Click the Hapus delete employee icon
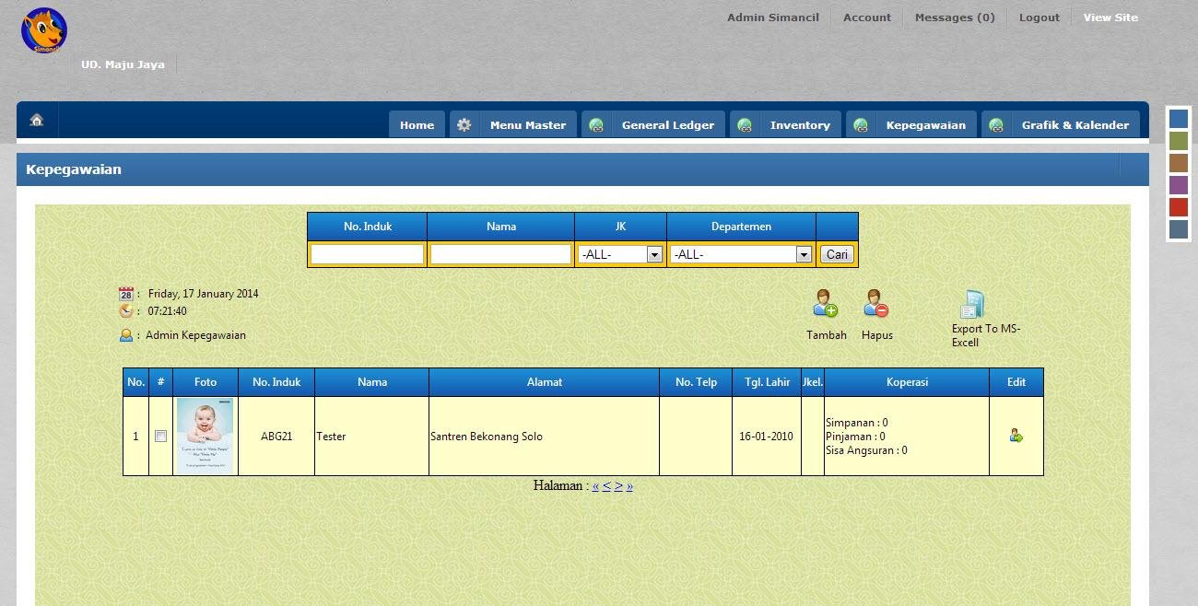This screenshot has height=606, width=1198. click(875, 305)
